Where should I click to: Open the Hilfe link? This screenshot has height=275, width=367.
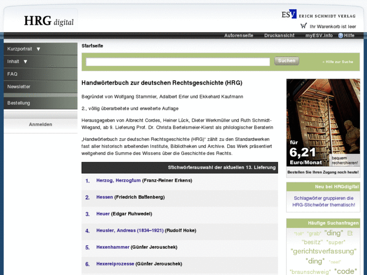tap(349, 36)
